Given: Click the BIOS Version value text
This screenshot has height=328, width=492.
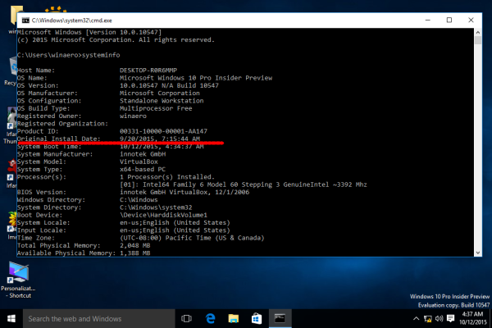Looking at the screenshot, I should 184,192.
